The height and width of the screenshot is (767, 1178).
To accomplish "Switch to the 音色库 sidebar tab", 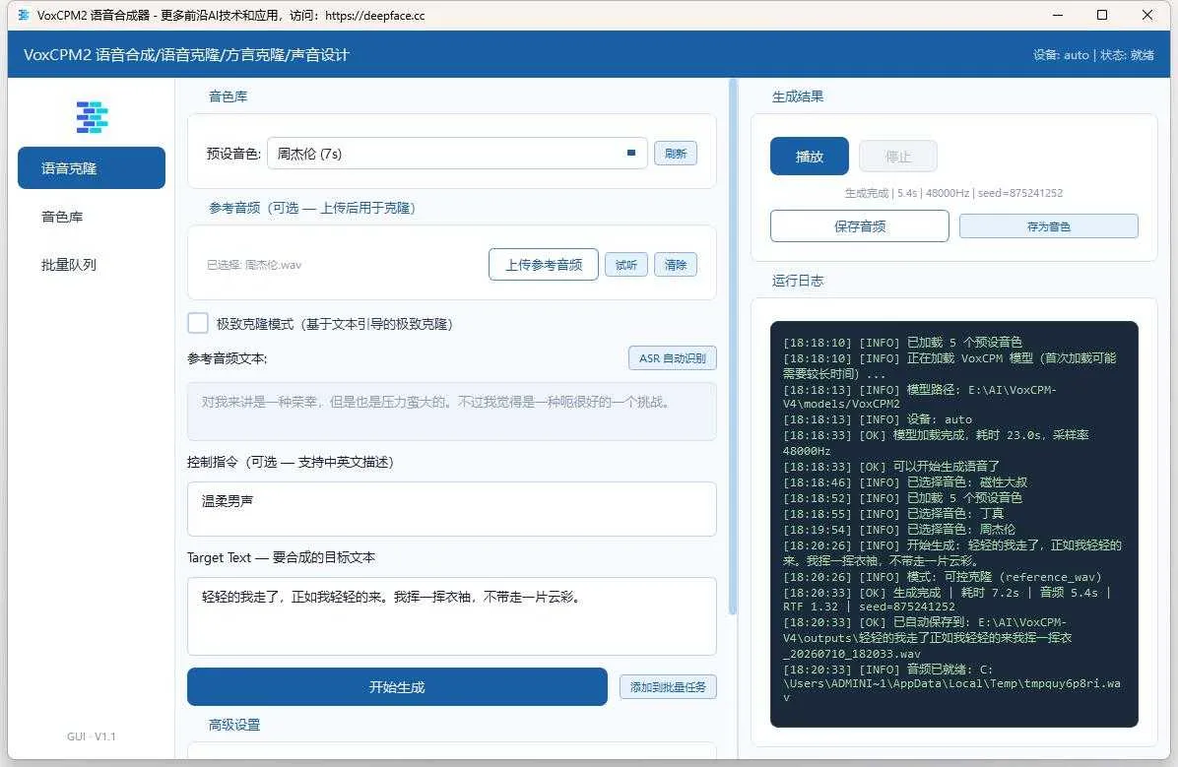I will pos(62,217).
